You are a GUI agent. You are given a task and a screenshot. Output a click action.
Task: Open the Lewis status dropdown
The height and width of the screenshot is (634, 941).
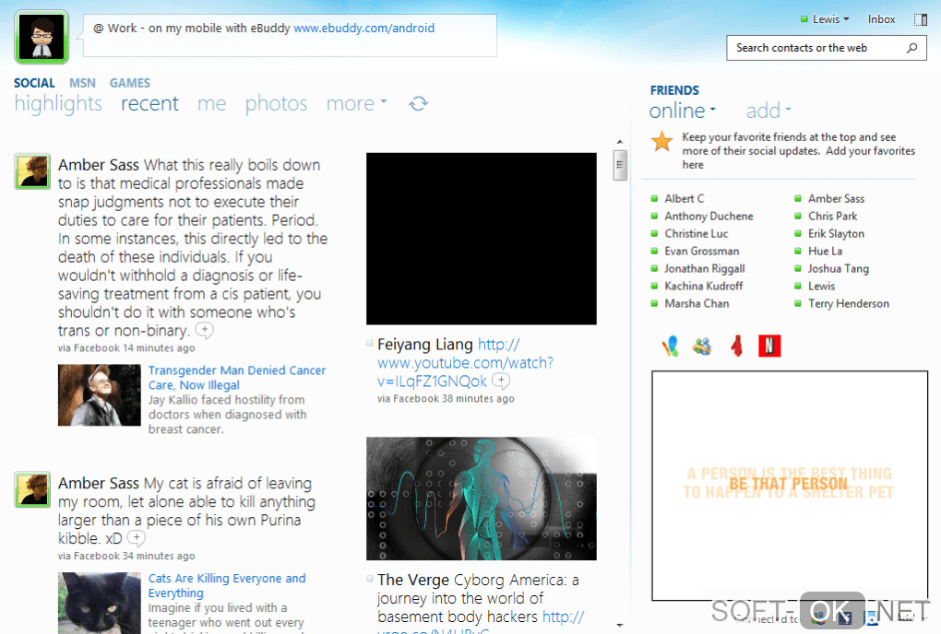(x=826, y=19)
